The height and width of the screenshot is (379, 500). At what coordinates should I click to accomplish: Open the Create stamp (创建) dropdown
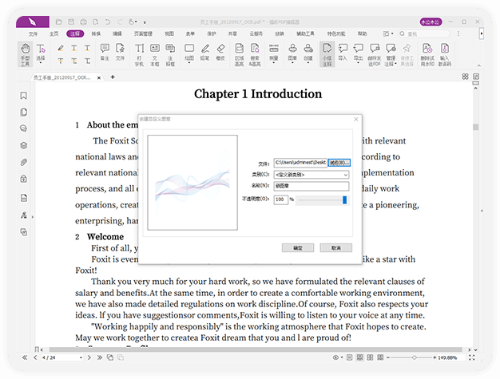(308, 63)
